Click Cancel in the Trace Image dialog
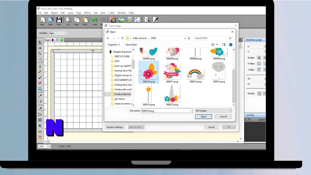The width and height of the screenshot is (311, 175). [x=211, y=127]
